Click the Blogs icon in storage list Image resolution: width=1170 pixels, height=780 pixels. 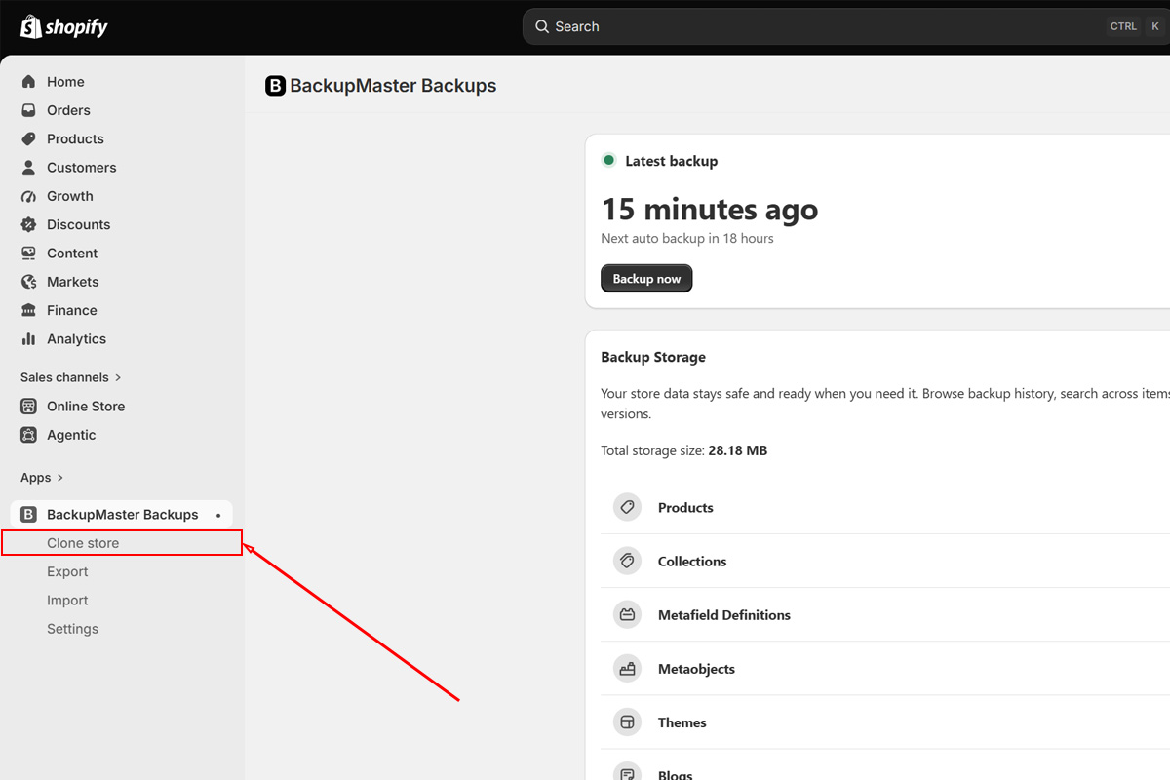[627, 774]
